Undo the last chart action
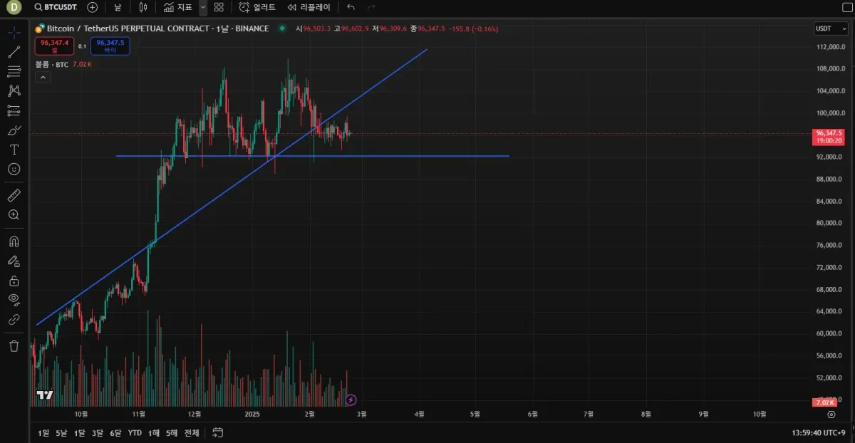The width and height of the screenshot is (855, 443). tap(351, 7)
